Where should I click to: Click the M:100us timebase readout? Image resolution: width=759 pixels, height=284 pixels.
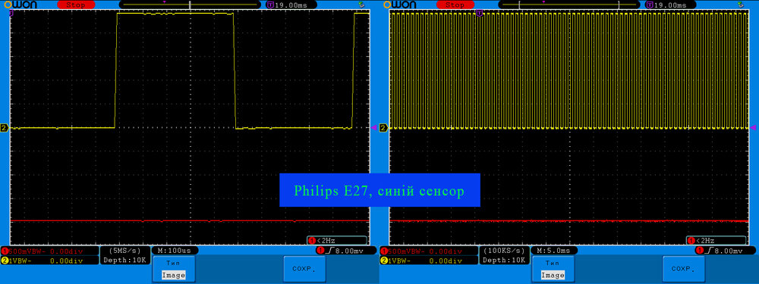tap(175, 251)
